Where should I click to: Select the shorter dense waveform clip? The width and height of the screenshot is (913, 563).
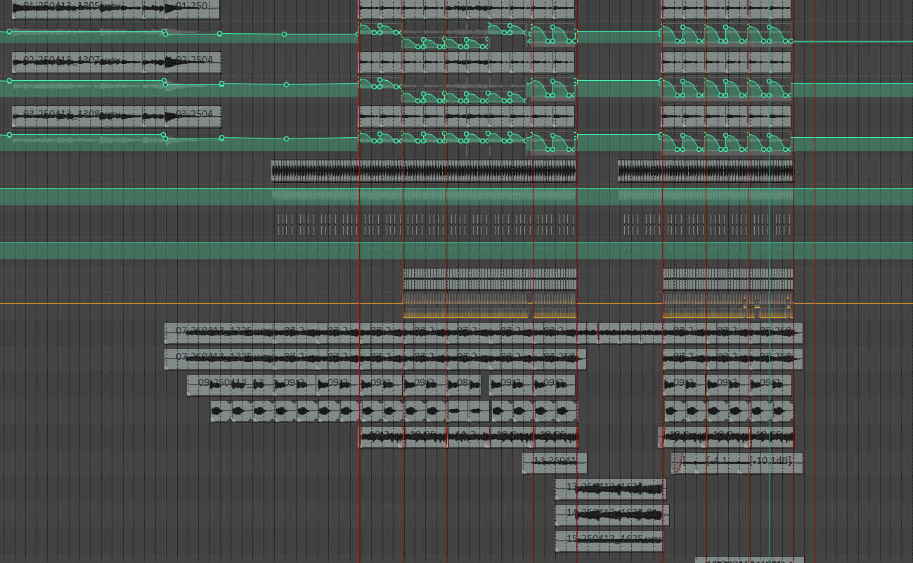[x=706, y=172]
